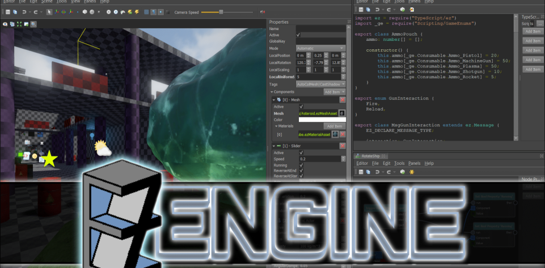545x268 pixels.
Task: Click the yellow lightning bolt export icon
Action: click(x=137, y=12)
